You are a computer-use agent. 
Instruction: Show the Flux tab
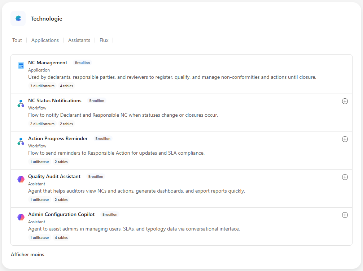click(104, 40)
